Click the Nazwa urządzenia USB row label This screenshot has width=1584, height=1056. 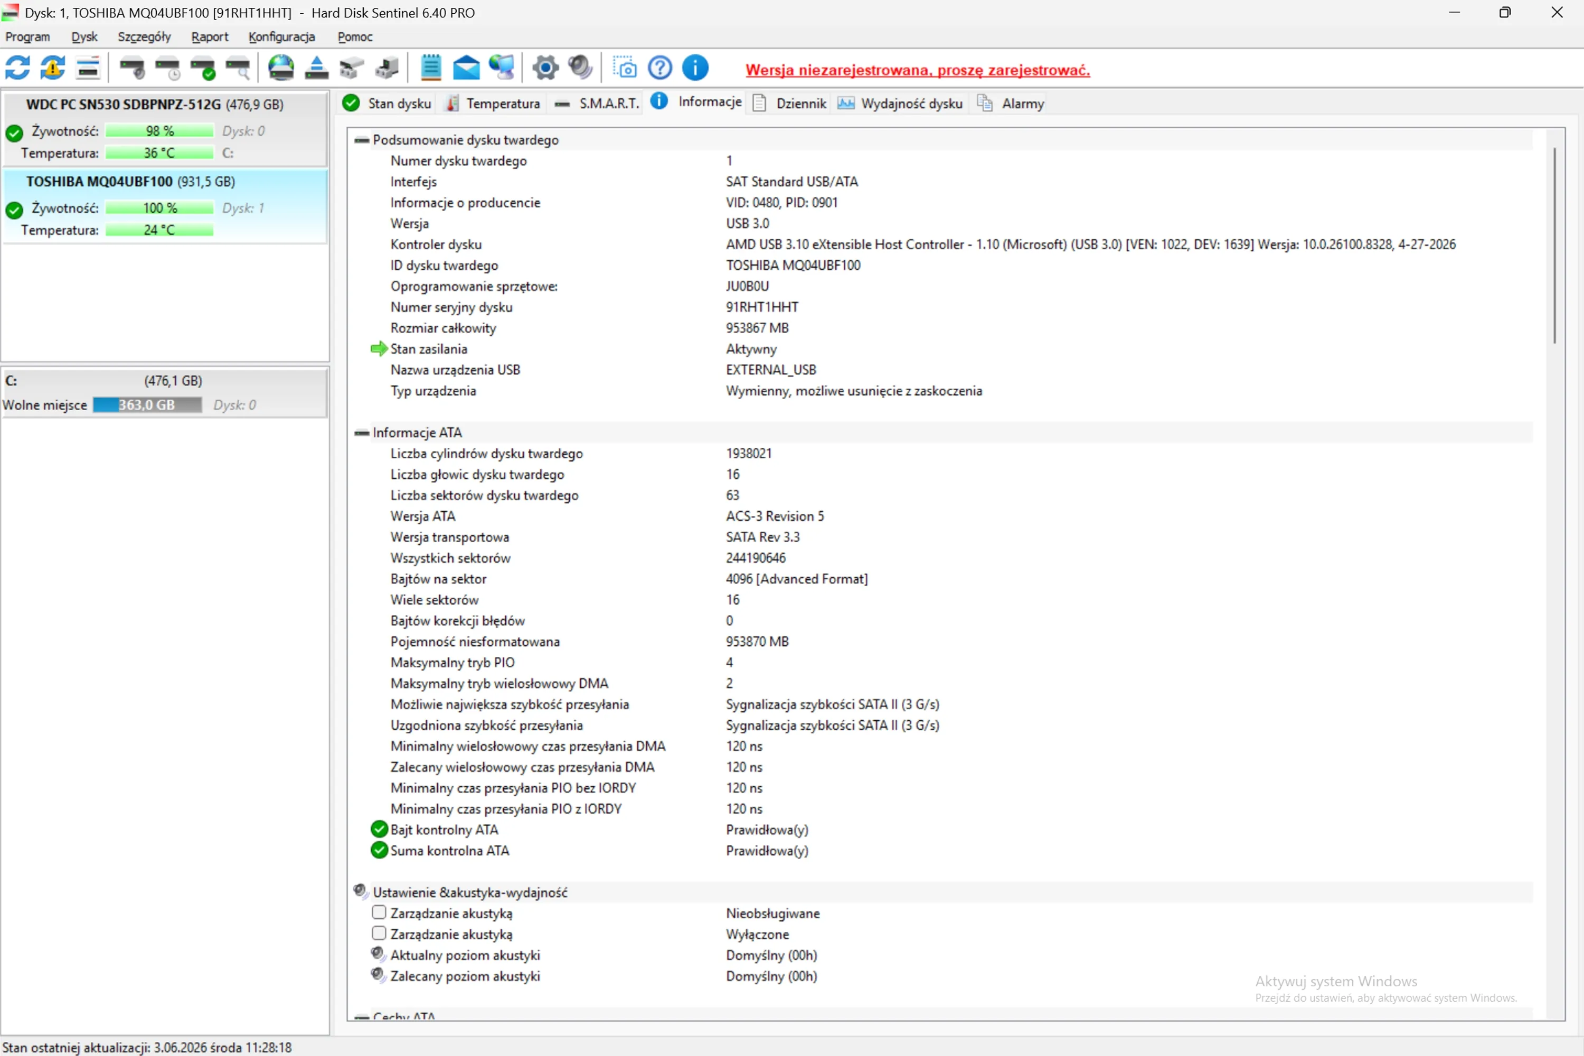(455, 370)
